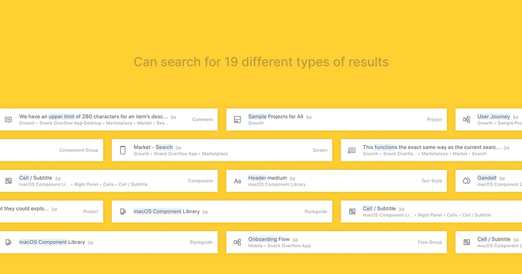Click the color drop icon beside Gandalf
522x274 pixels.
point(466,180)
